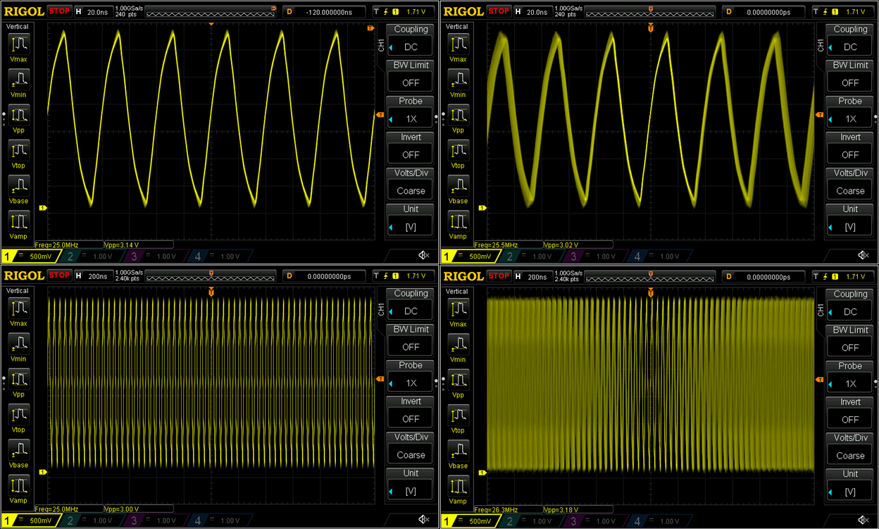Select Vpp icon in bottom-left scope (Vpp=3.00 V)

(19, 378)
